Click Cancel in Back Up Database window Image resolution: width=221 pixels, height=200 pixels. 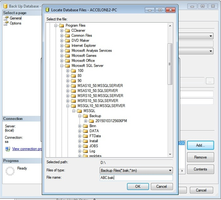tap(201, 190)
